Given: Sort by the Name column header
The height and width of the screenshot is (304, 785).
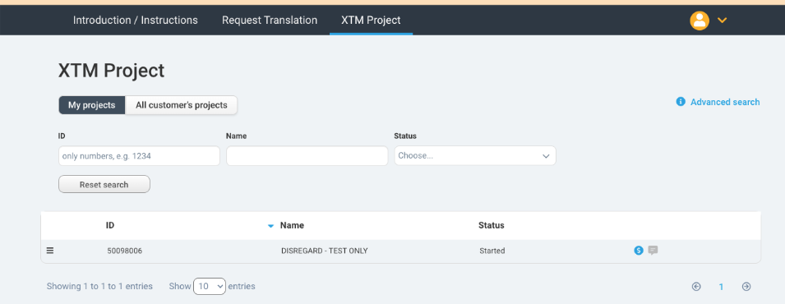Looking at the screenshot, I should (292, 225).
